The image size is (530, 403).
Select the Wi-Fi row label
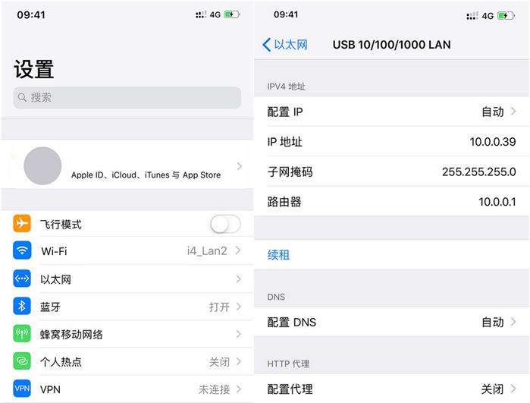point(54,251)
